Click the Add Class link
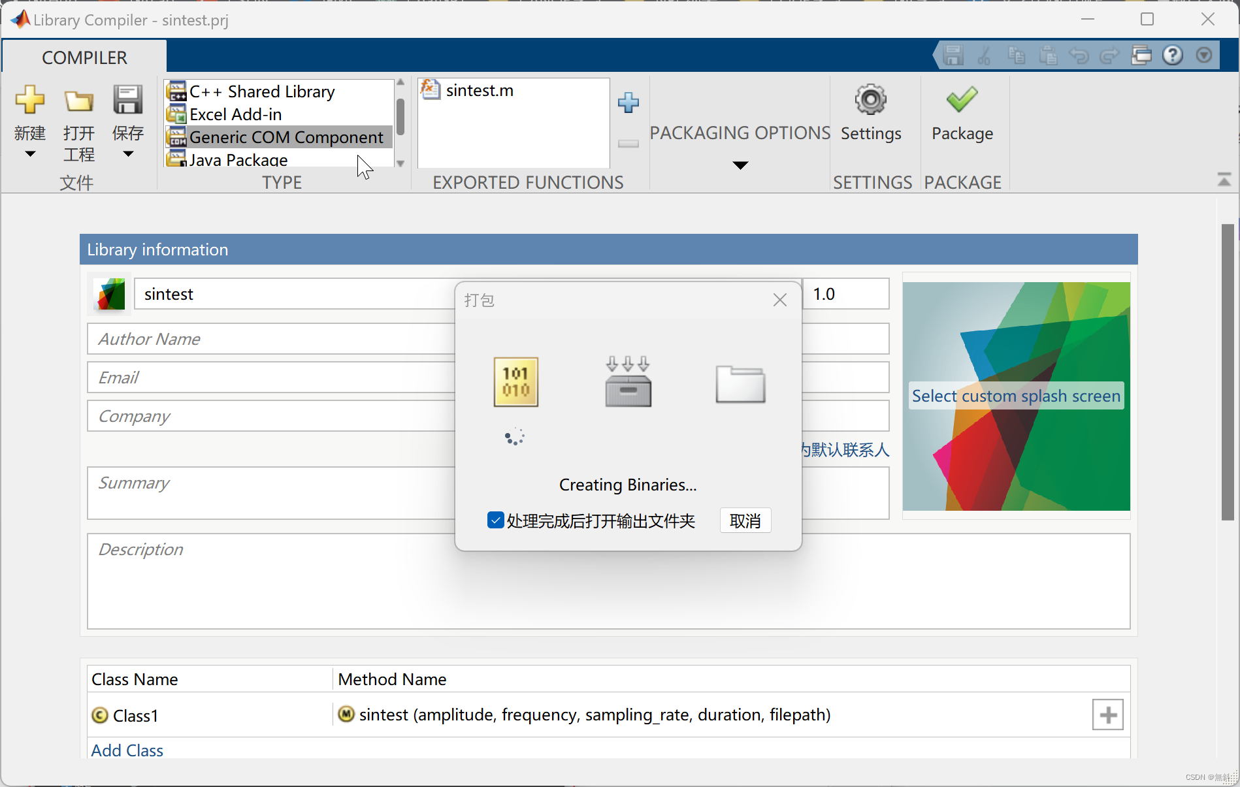 (127, 750)
